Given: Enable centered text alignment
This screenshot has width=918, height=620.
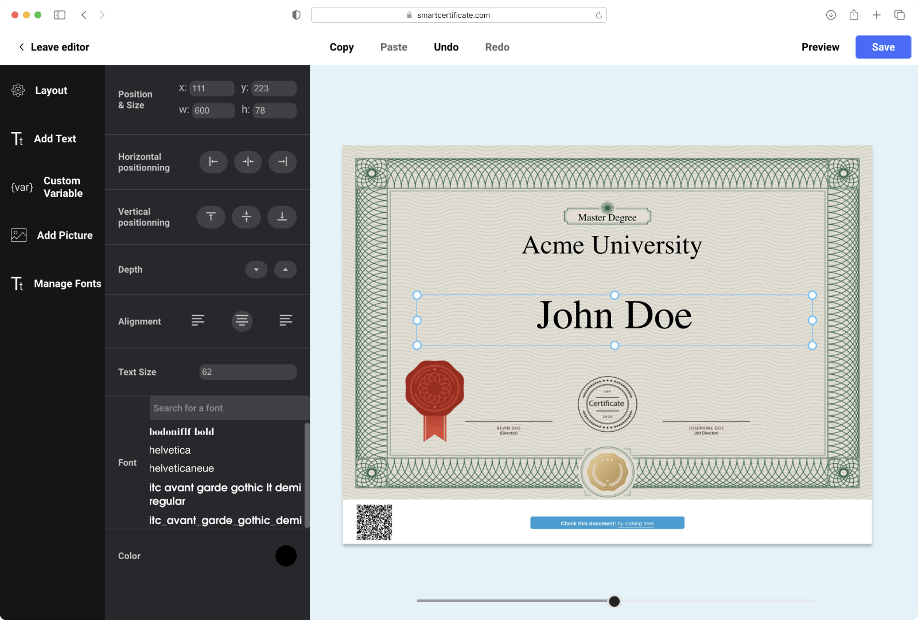Looking at the screenshot, I should point(242,321).
